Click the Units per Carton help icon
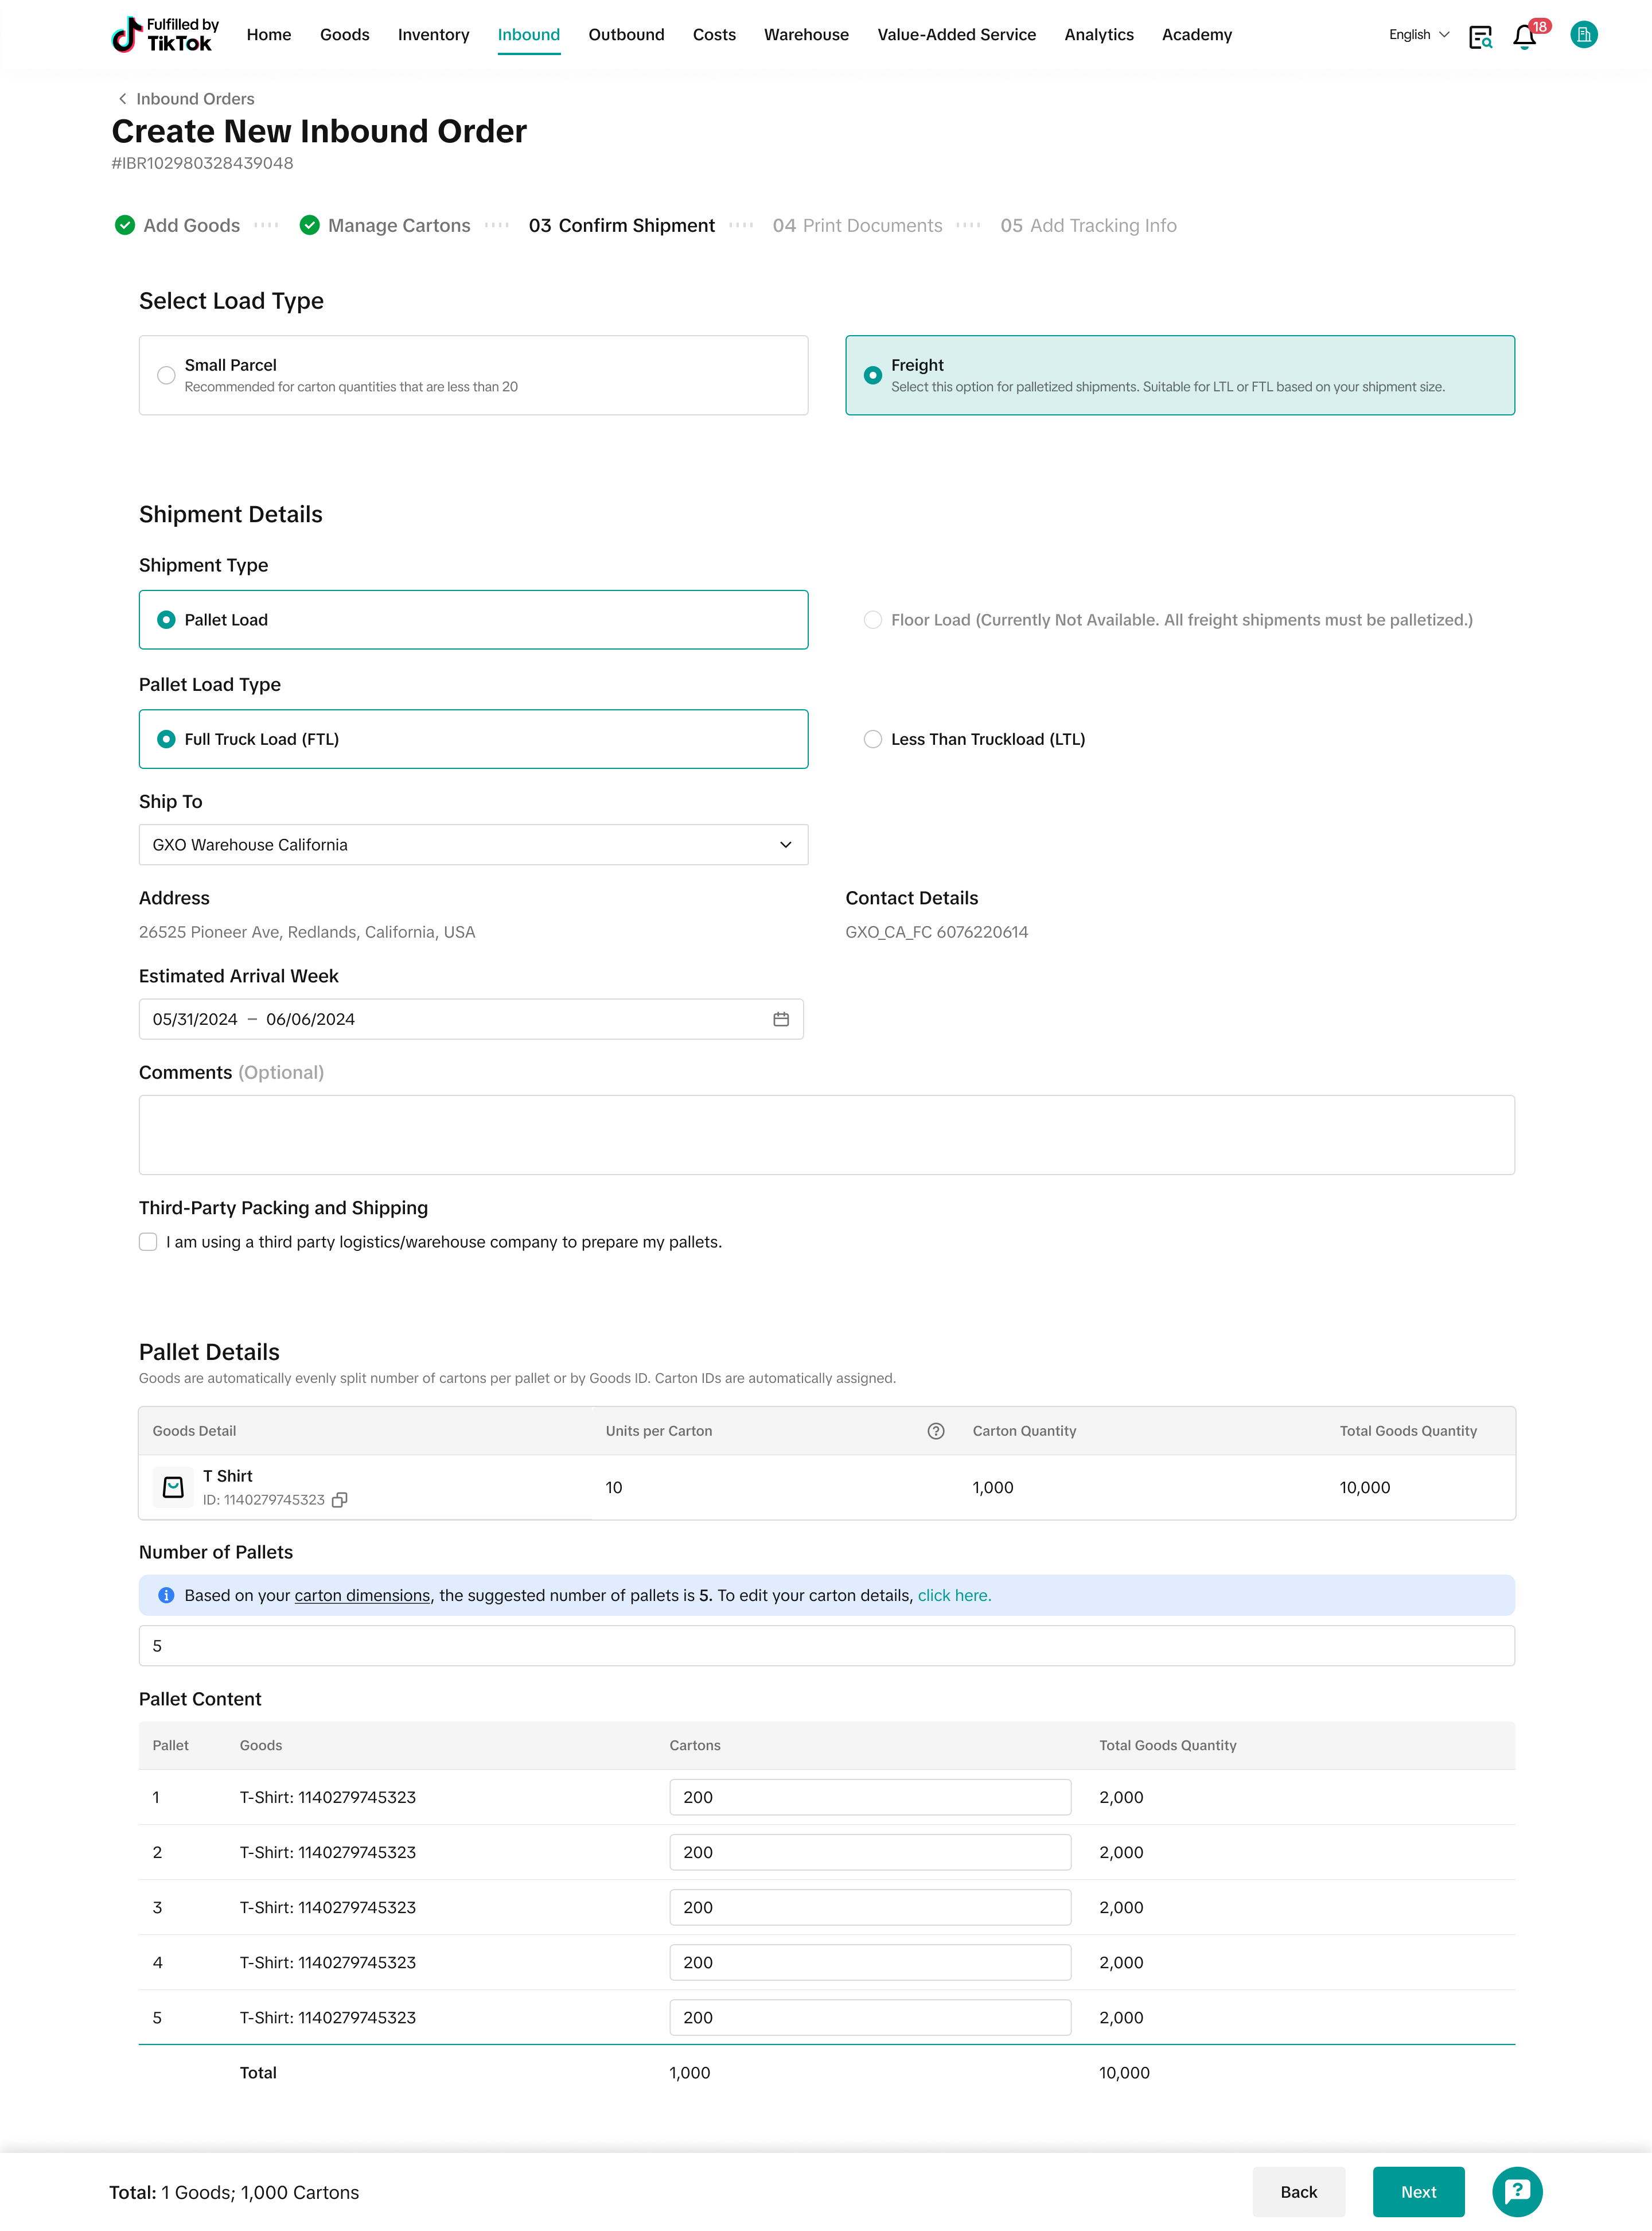 point(936,1431)
